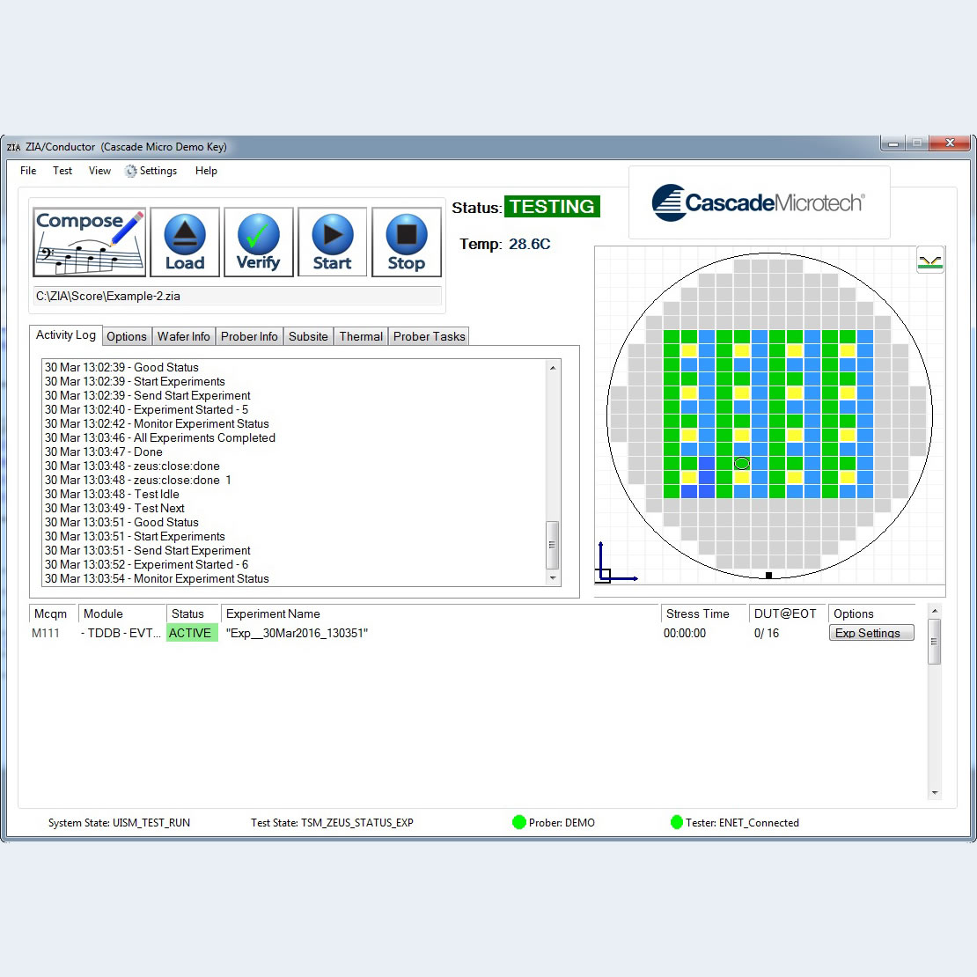977x977 pixels.
Task: Click System State UISM_TEST_RUN status text
Action: (x=119, y=822)
